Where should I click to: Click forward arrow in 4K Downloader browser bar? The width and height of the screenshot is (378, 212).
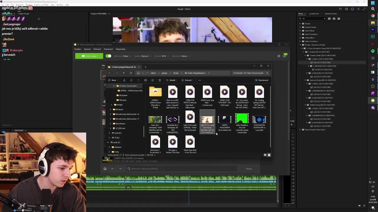point(120,169)
